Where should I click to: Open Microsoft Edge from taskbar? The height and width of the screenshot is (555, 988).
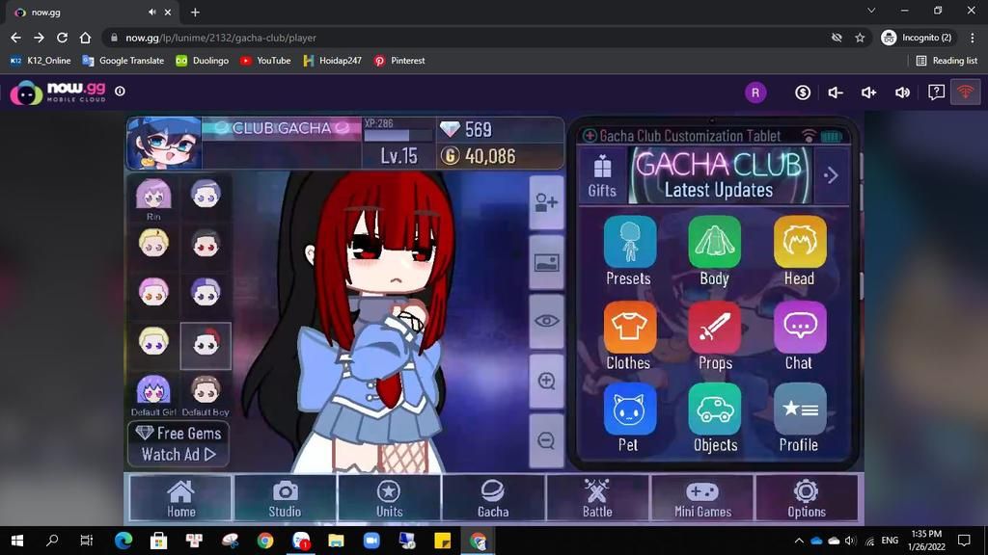point(123,541)
